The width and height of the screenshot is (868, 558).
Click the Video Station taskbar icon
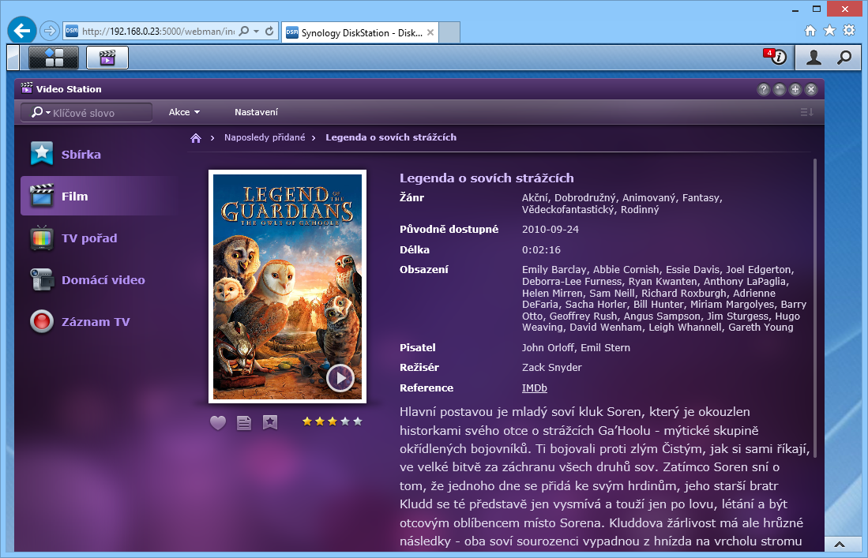point(107,57)
